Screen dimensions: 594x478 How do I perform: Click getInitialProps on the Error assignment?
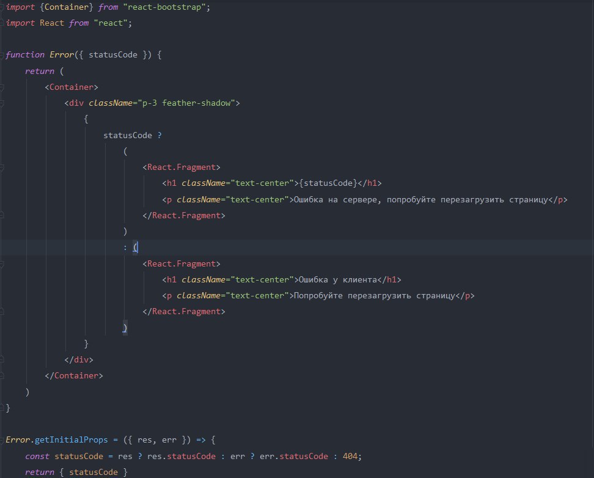pos(71,440)
